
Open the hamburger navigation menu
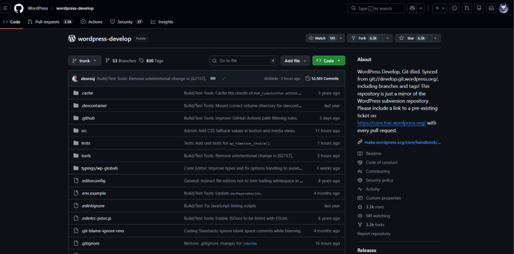5,8
